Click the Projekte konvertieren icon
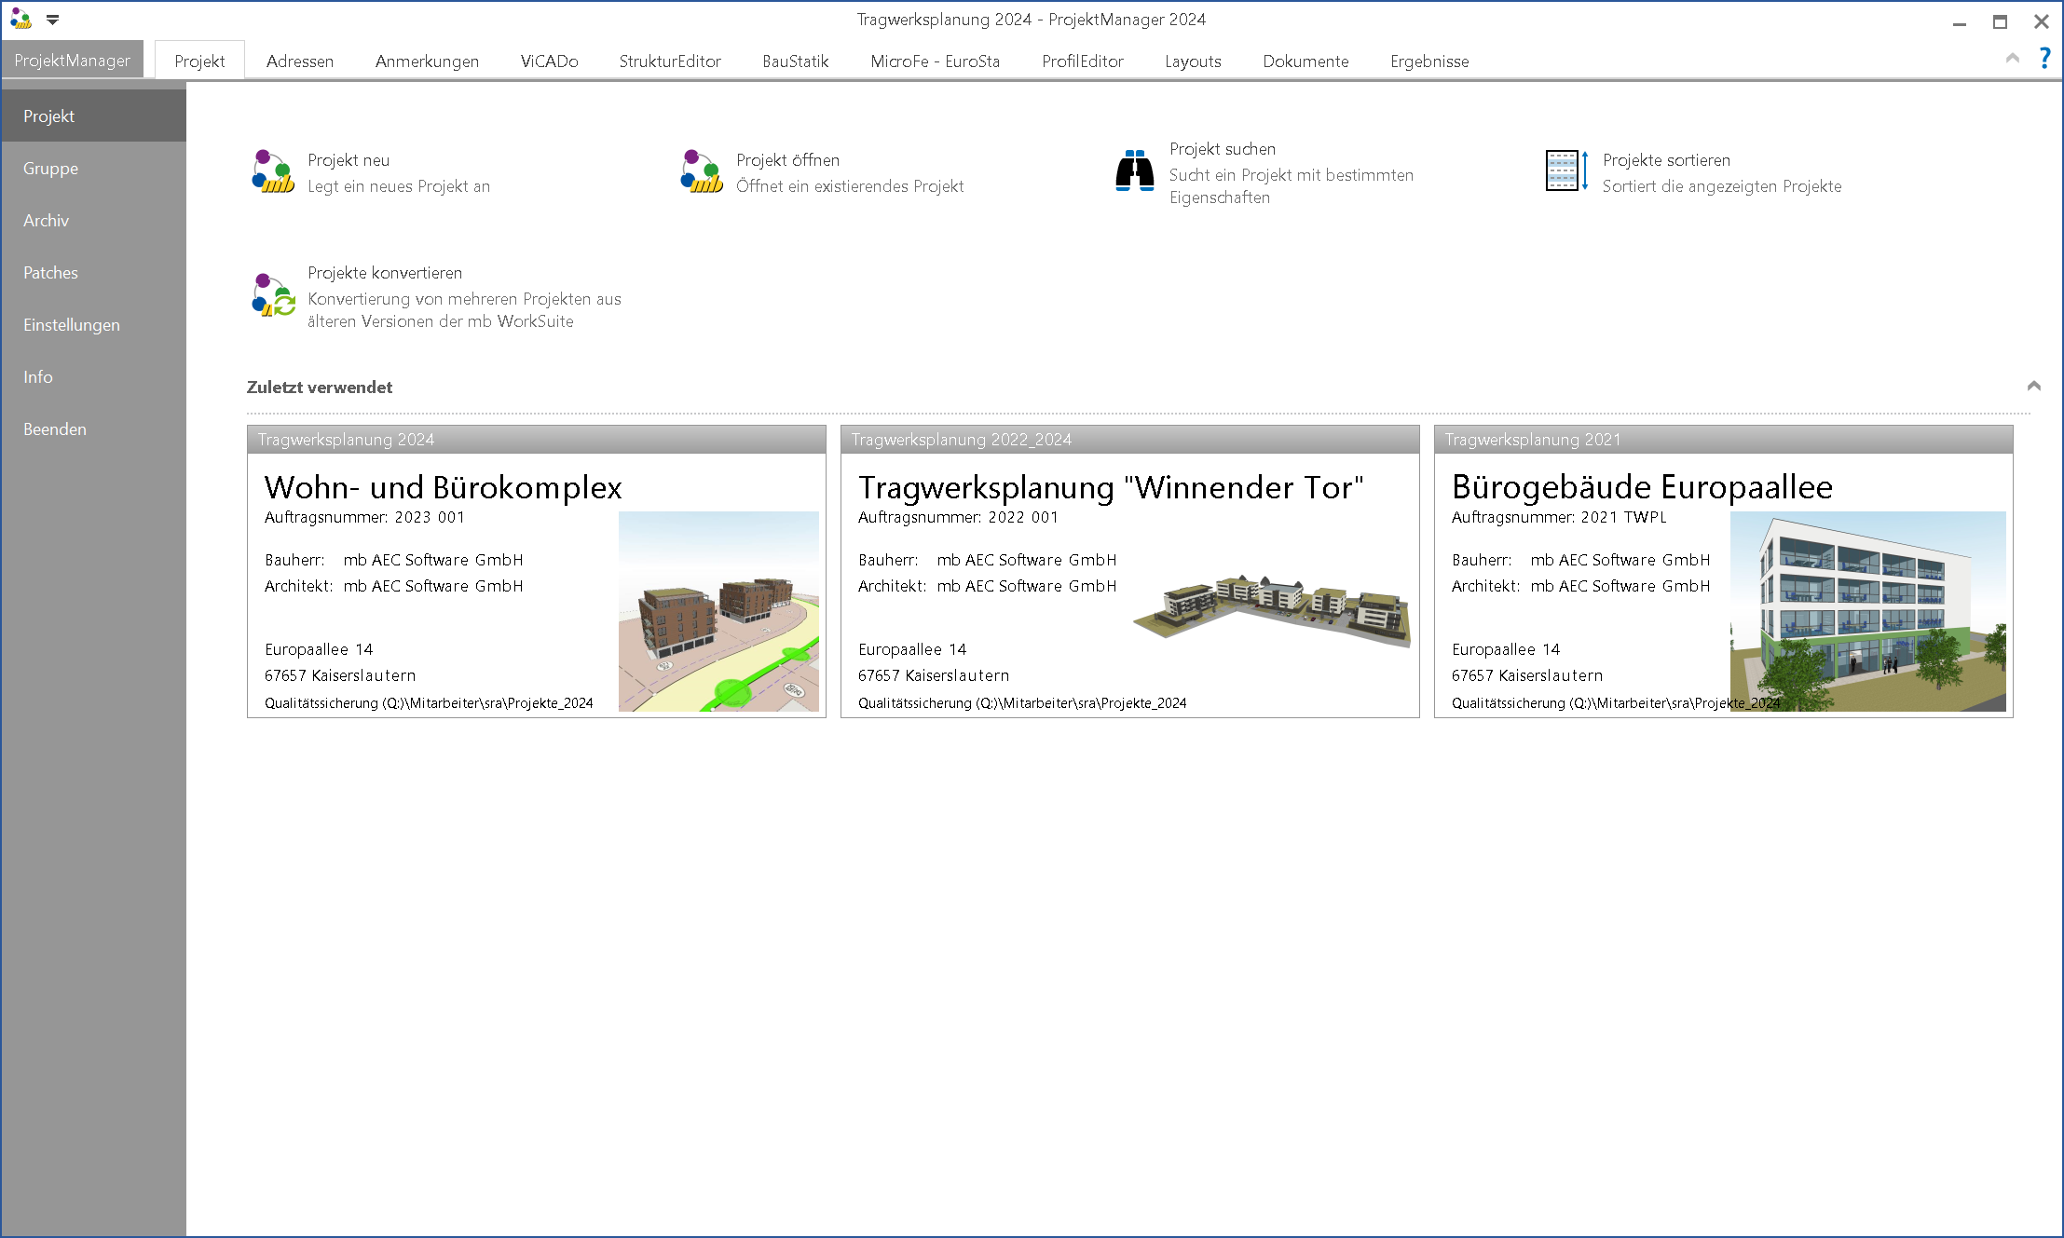Image resolution: width=2064 pixels, height=1238 pixels. pyautogui.click(x=272, y=295)
